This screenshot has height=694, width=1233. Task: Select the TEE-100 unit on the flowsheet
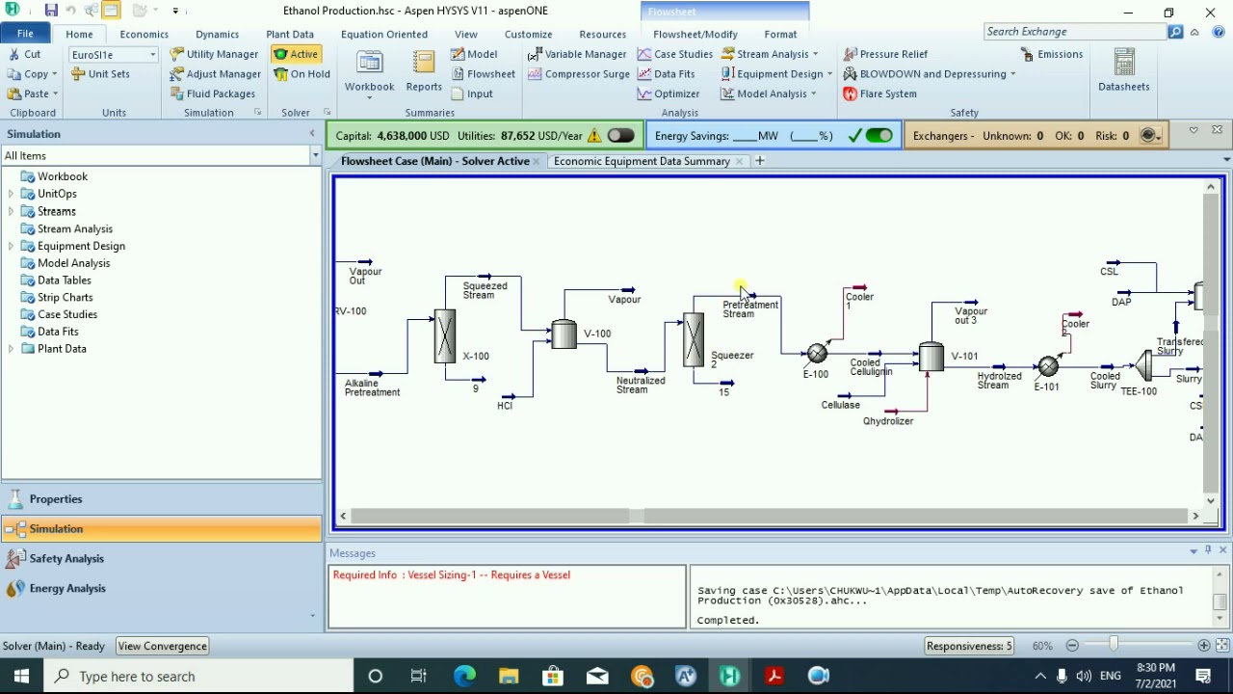[x=1142, y=366]
